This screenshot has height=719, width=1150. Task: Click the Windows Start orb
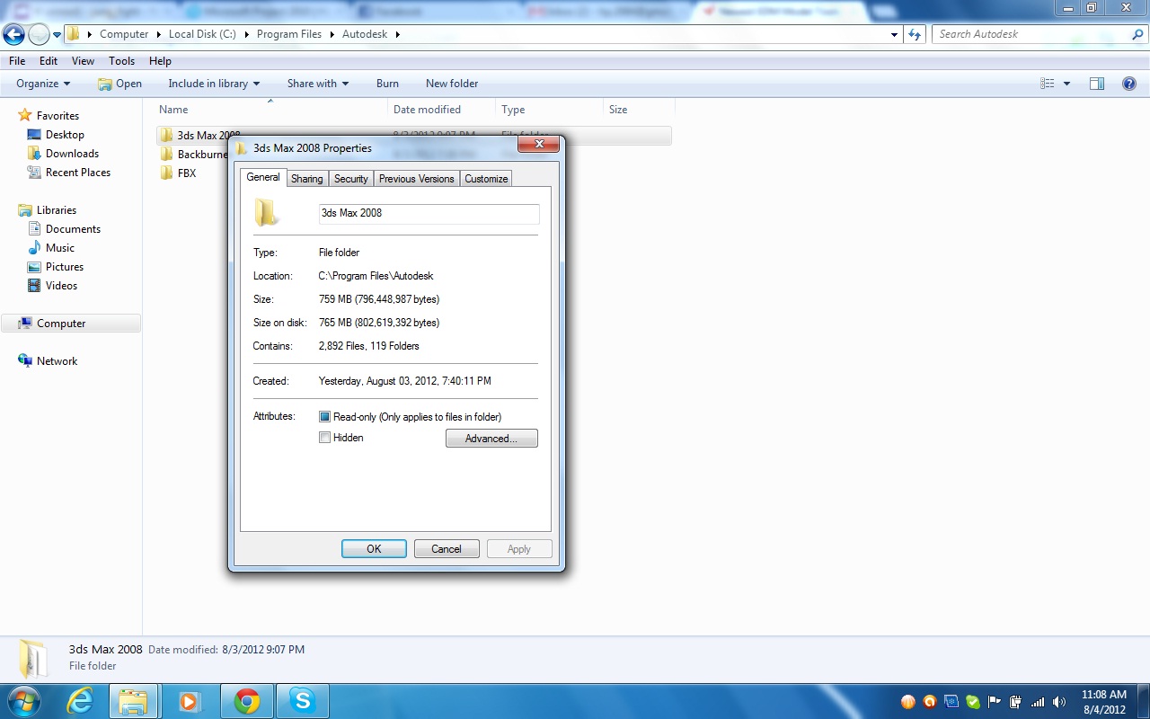point(22,701)
